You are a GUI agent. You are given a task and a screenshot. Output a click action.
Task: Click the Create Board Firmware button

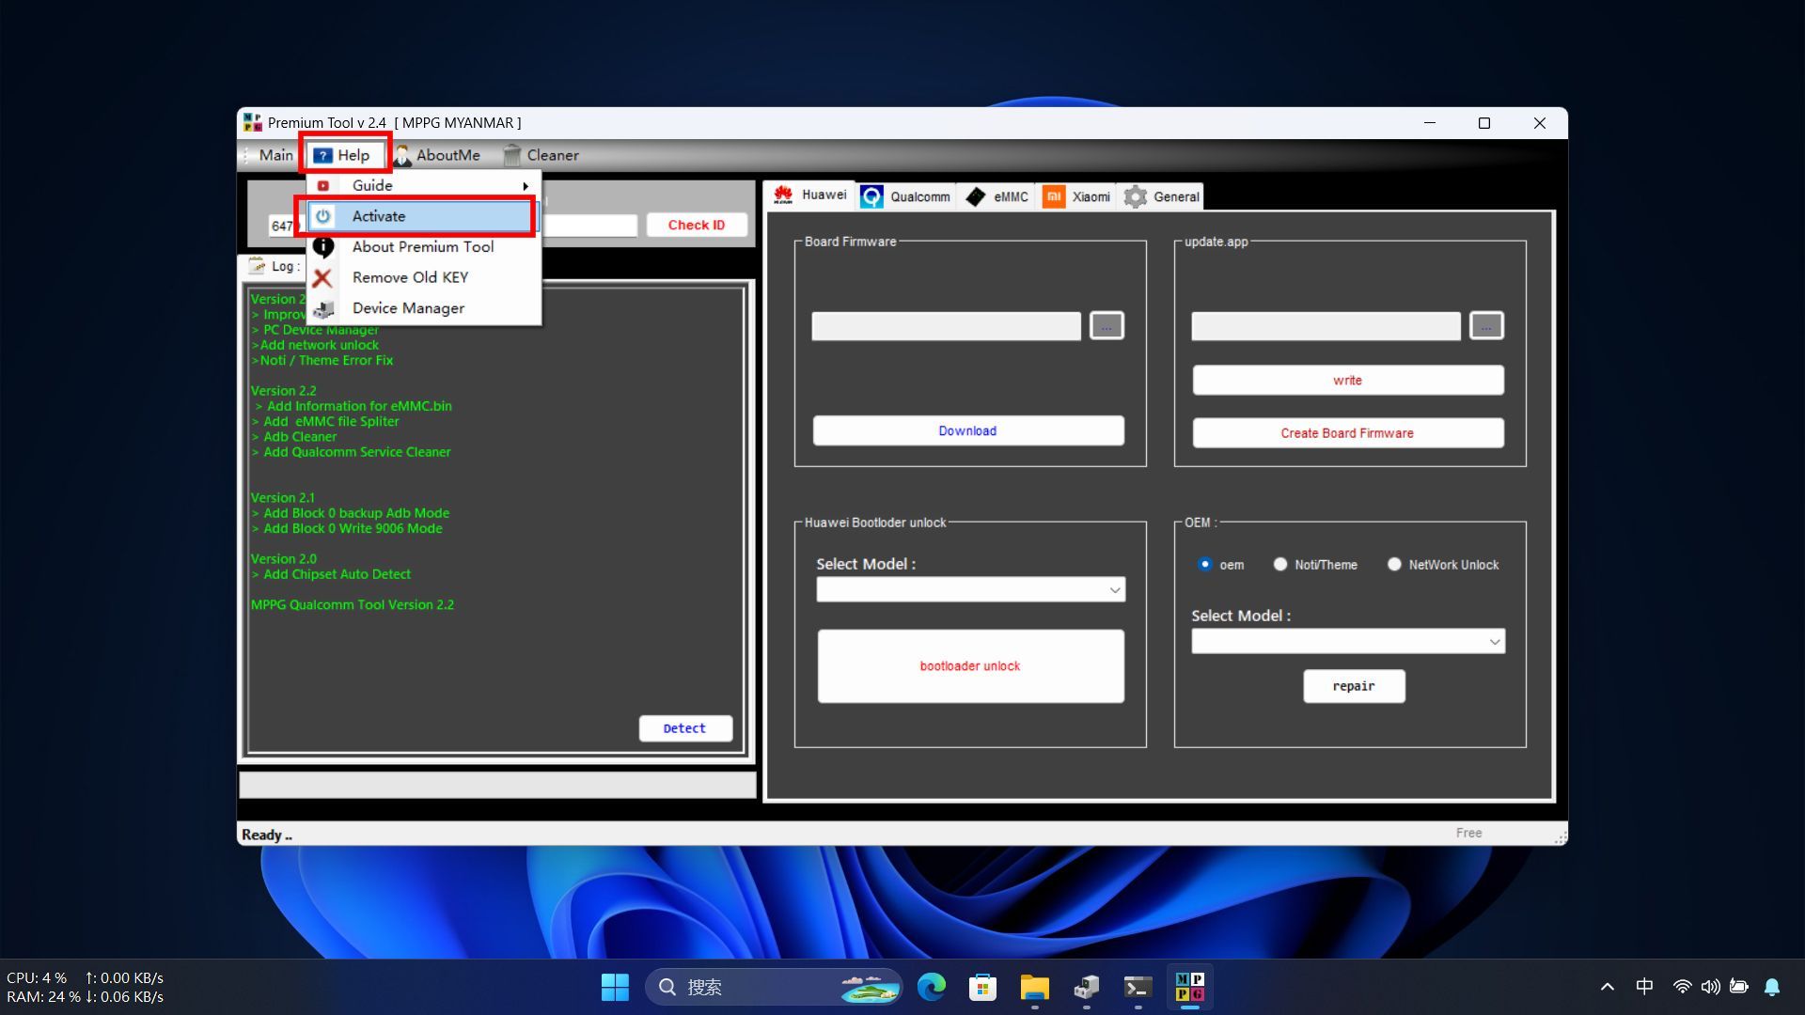pos(1347,433)
